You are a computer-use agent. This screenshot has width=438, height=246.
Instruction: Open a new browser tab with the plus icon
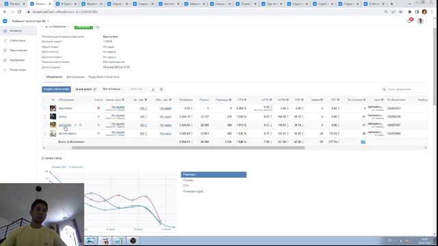pos(391,4)
